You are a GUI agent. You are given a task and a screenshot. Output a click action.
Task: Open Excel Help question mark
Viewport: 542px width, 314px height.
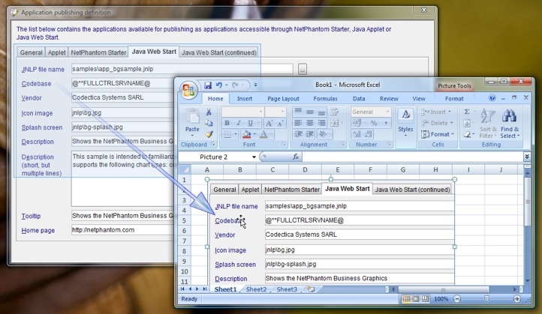tap(492, 98)
